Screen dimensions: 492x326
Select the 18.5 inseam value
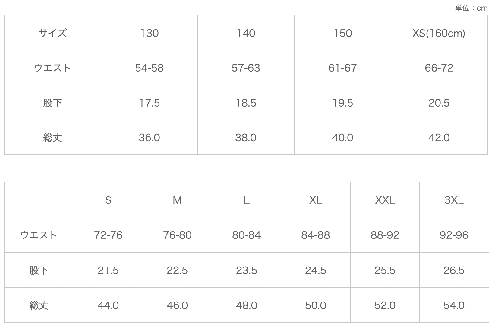246,103
